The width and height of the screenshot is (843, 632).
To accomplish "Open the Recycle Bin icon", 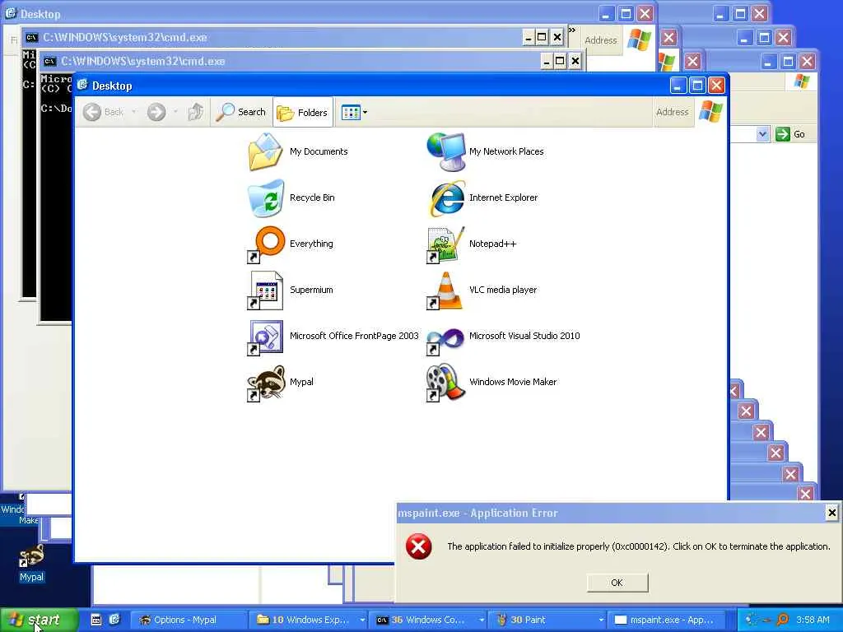I will [266, 197].
